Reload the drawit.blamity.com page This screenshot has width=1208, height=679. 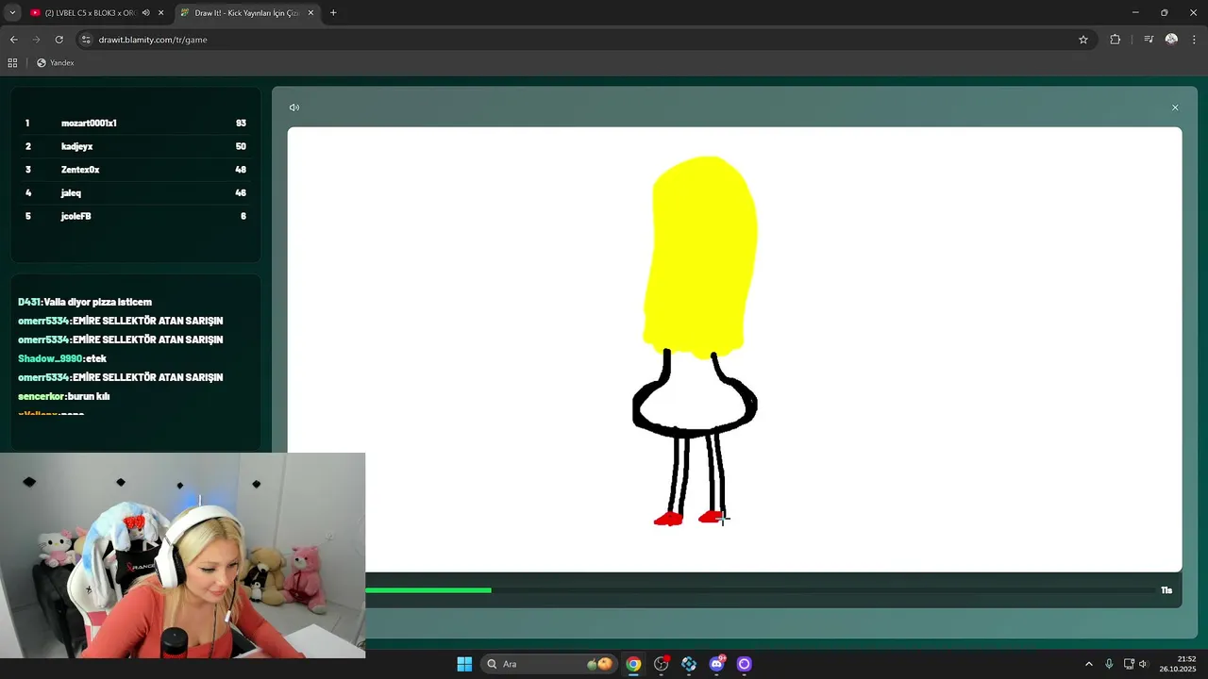[59, 40]
